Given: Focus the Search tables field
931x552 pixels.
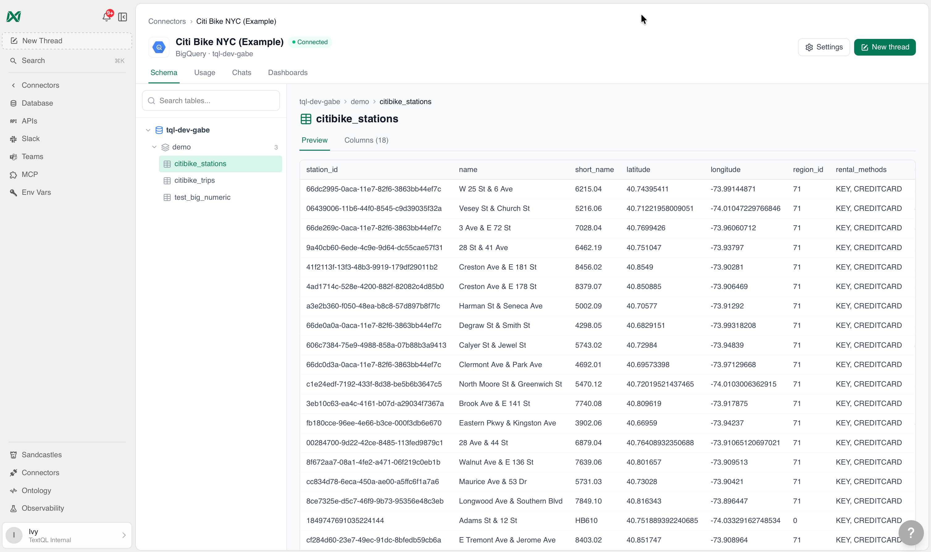Looking at the screenshot, I should [211, 101].
